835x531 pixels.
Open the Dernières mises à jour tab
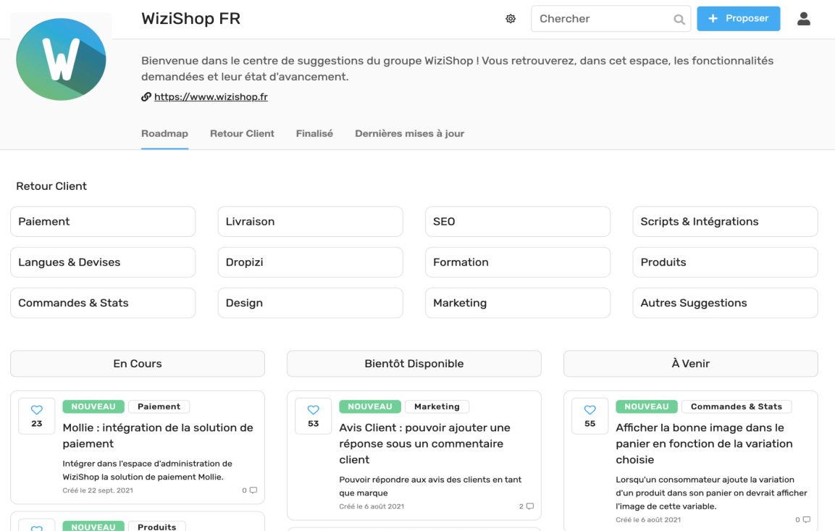click(x=409, y=133)
